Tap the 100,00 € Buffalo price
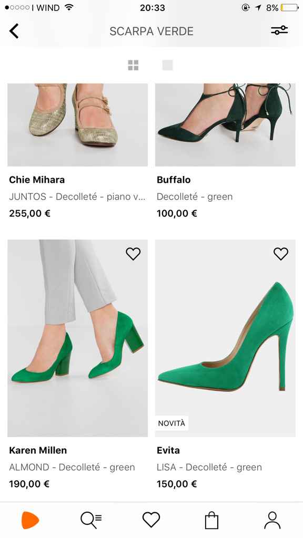This screenshot has width=303, height=538. [x=176, y=213]
